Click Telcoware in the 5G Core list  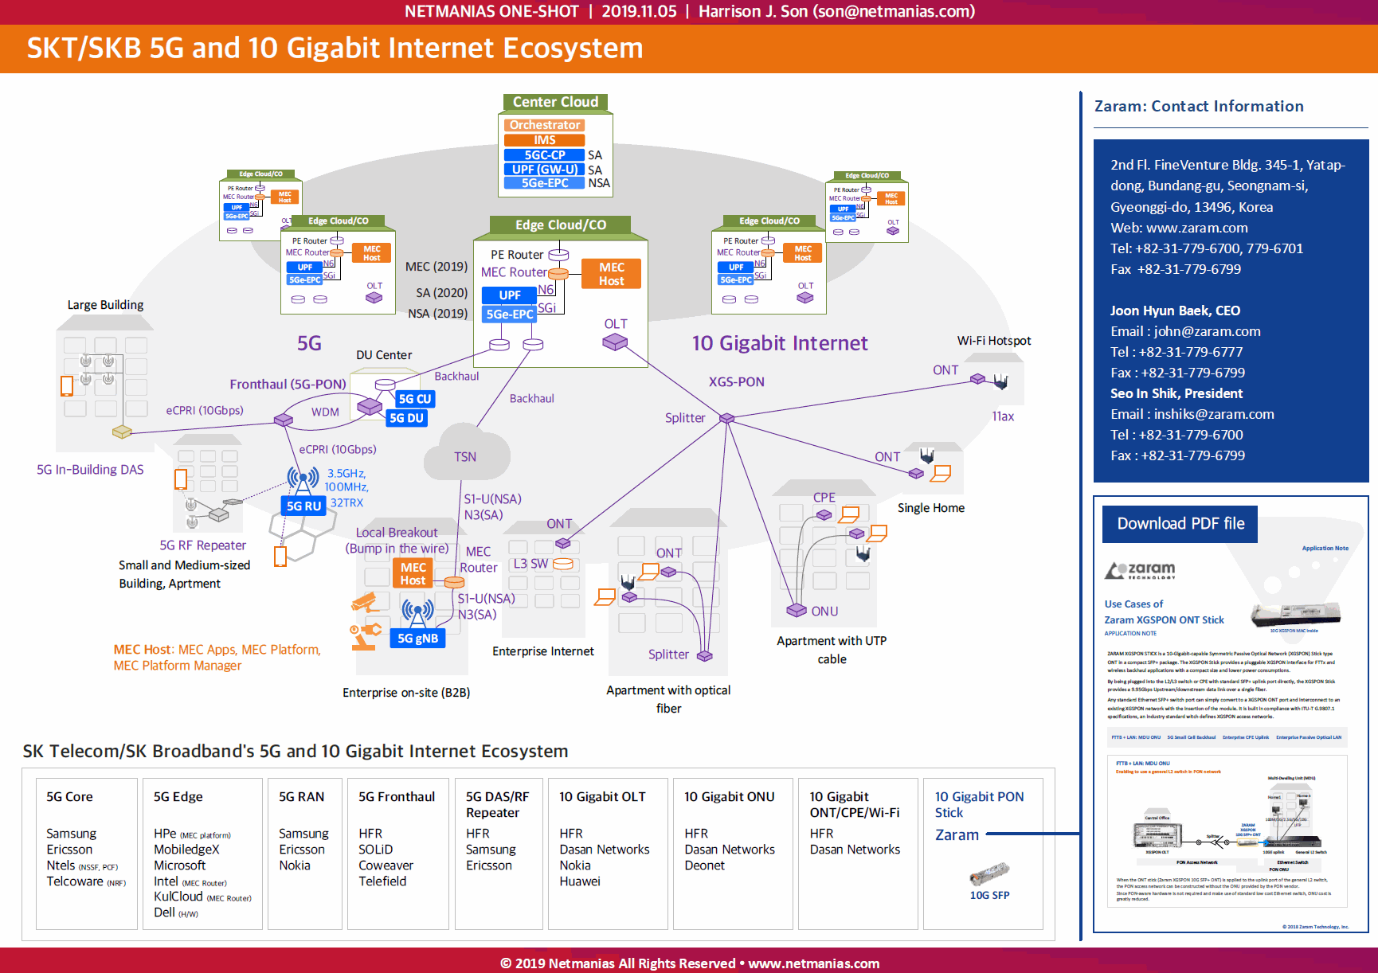pos(75,881)
